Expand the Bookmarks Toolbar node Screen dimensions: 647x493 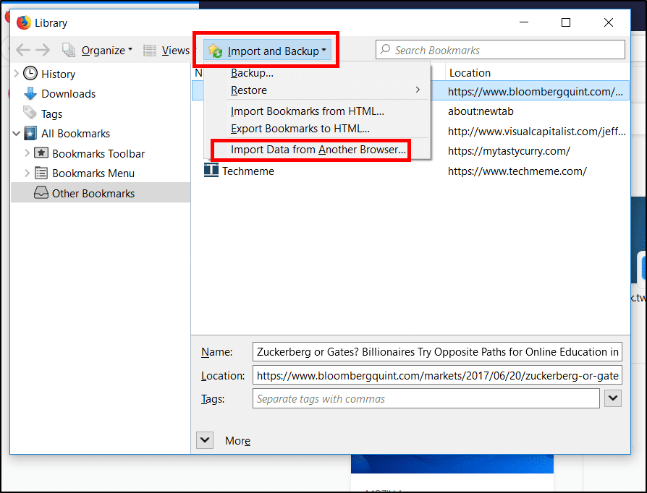[27, 153]
